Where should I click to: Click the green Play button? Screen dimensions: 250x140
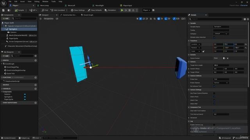pos(122,10)
